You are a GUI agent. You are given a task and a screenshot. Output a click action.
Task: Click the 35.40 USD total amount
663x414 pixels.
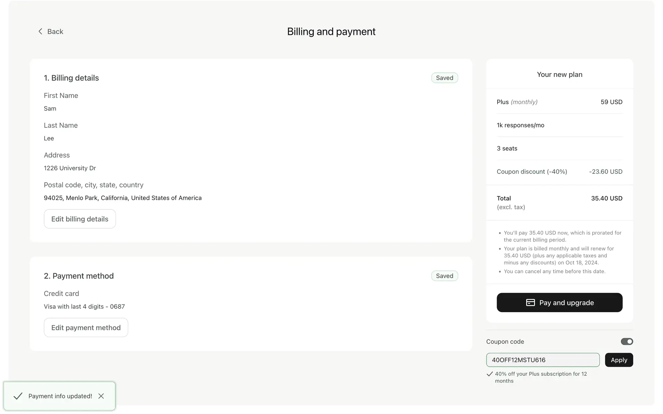coord(606,198)
